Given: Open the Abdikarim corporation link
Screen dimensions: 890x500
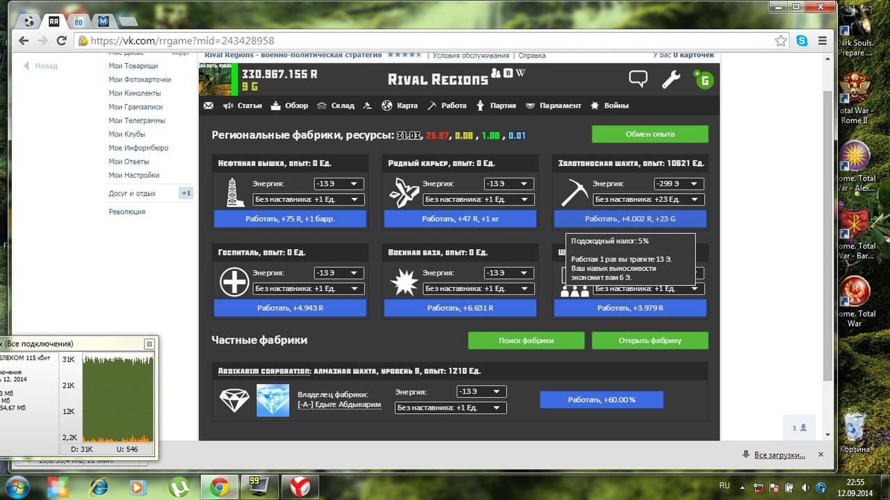Looking at the screenshot, I should tap(264, 371).
